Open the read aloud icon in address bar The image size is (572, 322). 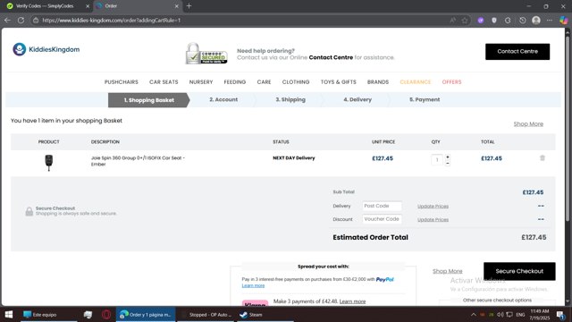(x=453, y=21)
